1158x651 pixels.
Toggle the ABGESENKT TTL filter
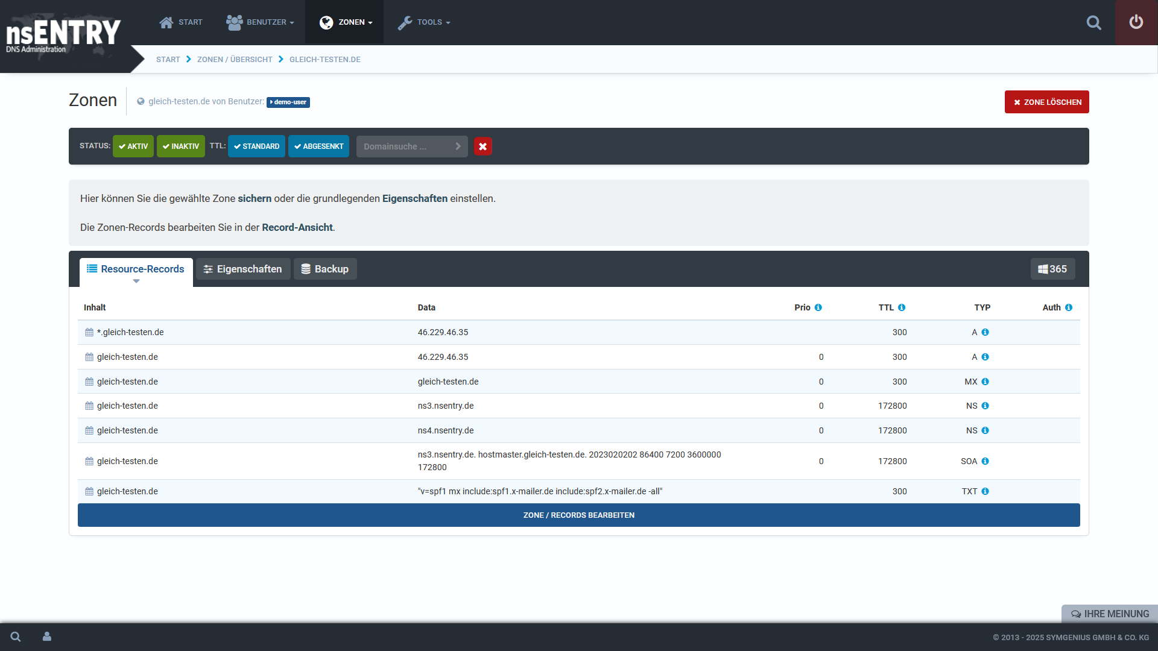(x=318, y=146)
